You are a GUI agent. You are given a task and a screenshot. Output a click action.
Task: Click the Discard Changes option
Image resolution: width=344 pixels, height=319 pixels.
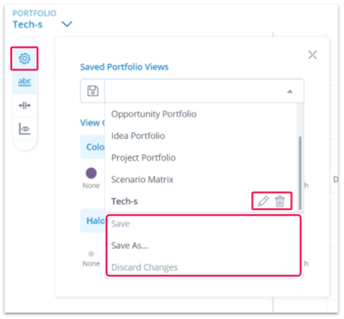144,267
